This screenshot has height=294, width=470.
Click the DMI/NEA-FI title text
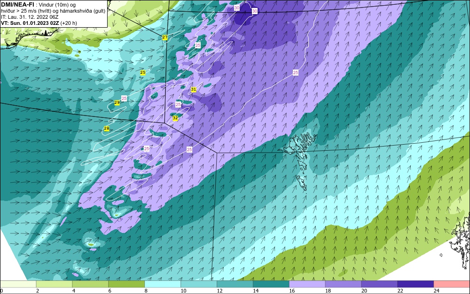point(17,4)
